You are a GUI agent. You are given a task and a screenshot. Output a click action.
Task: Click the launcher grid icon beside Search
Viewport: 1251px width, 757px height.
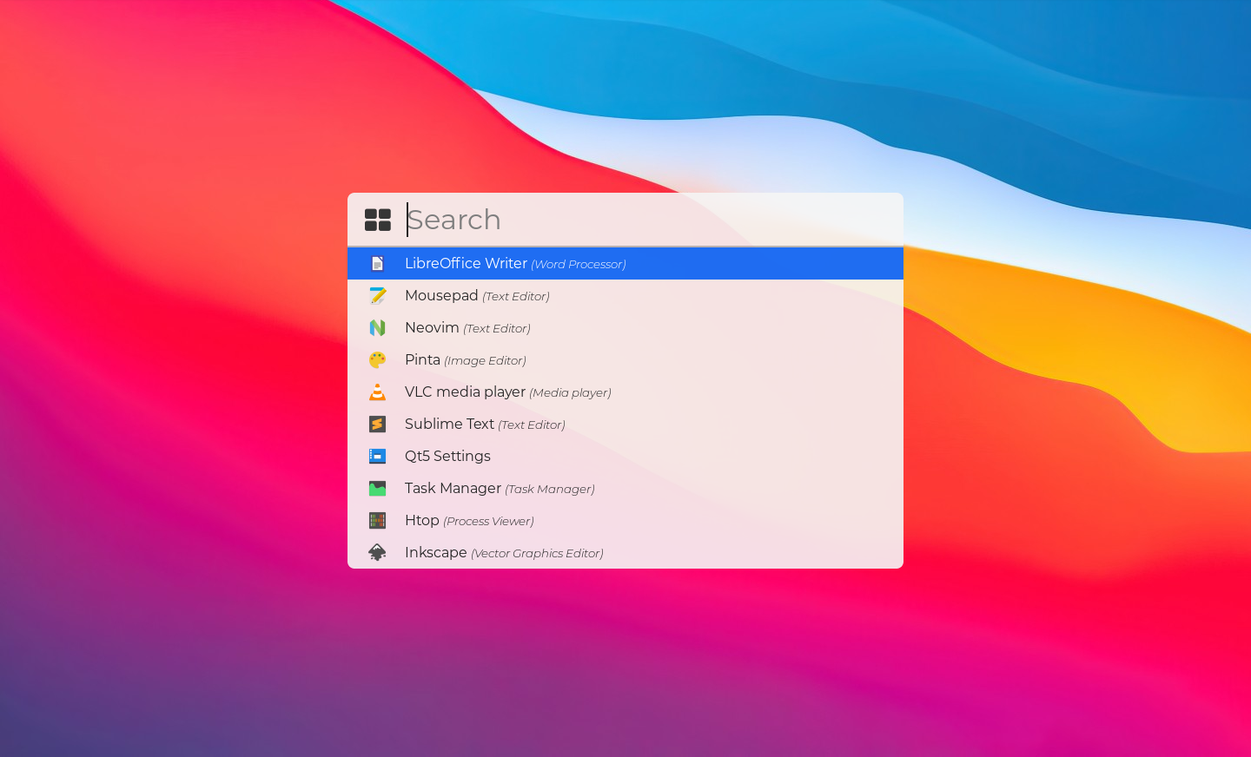pos(377,220)
